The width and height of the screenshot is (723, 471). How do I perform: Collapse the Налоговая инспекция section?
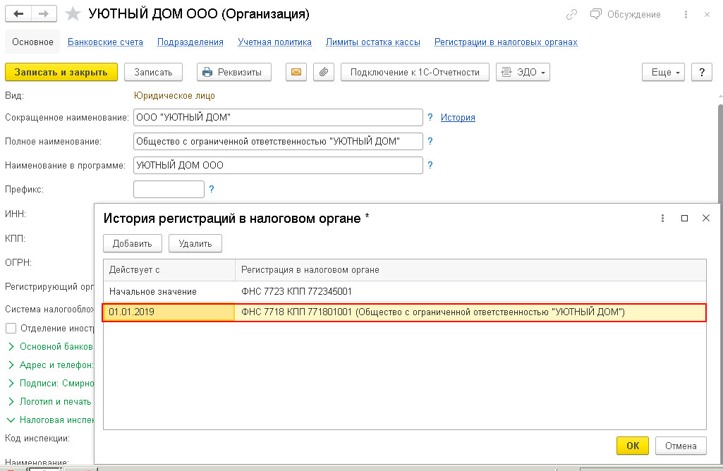point(11,420)
